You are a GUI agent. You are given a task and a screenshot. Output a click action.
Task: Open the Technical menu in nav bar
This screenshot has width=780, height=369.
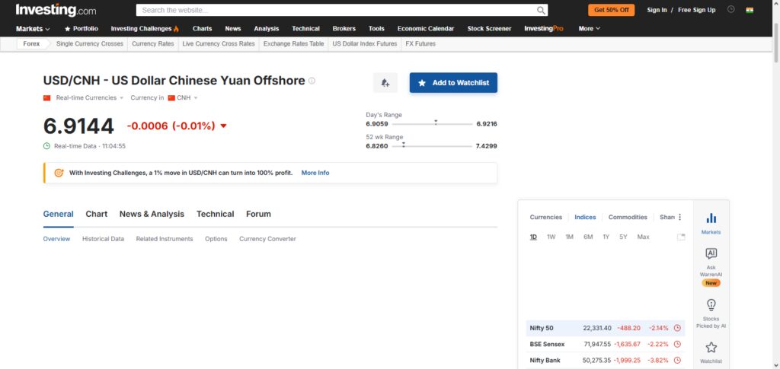[x=305, y=29]
